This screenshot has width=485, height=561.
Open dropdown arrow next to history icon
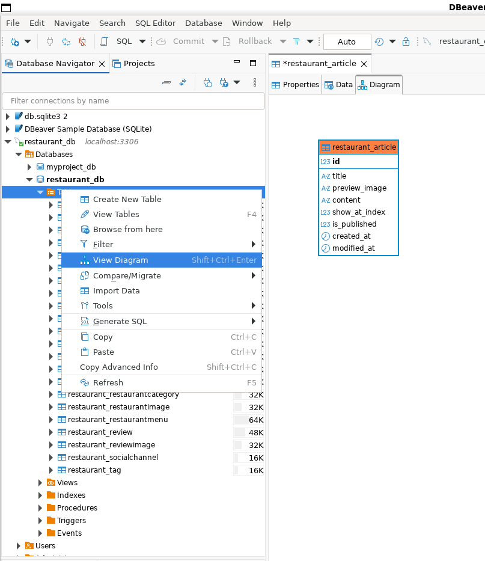pos(392,41)
